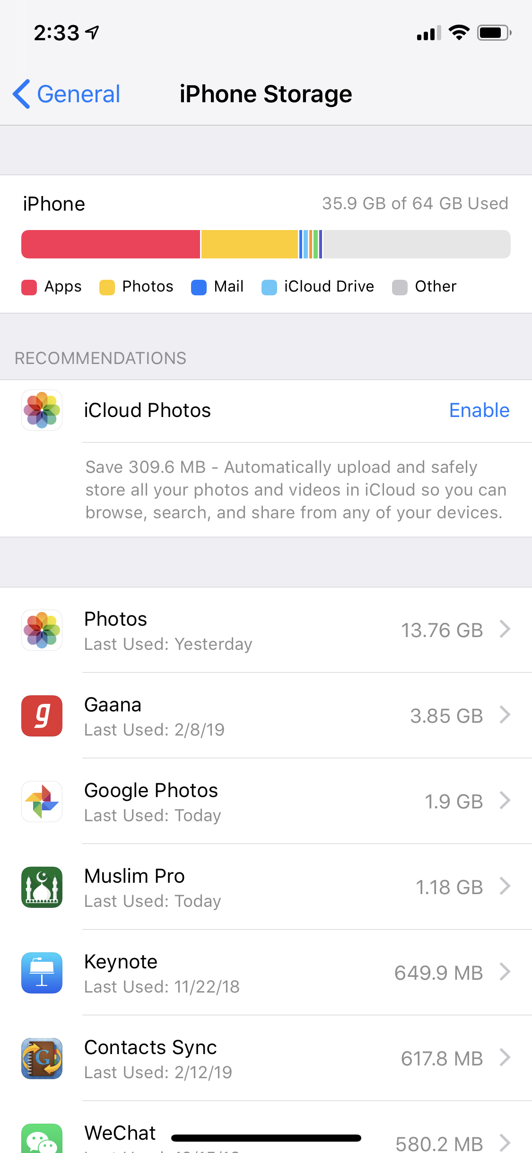Tap the 35.9 GB of 64 GB Used text

415,204
